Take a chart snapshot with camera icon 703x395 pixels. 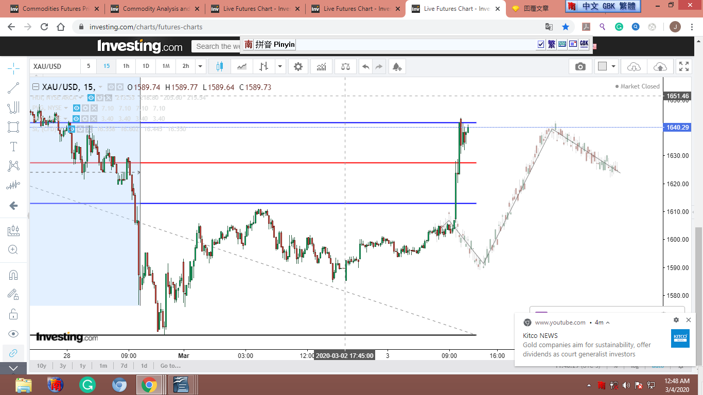580,66
